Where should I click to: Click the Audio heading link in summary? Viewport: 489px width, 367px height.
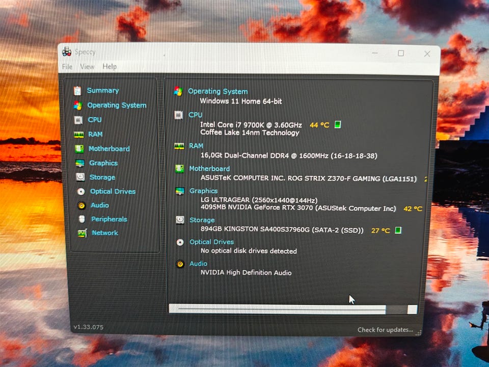pyautogui.click(x=198, y=264)
